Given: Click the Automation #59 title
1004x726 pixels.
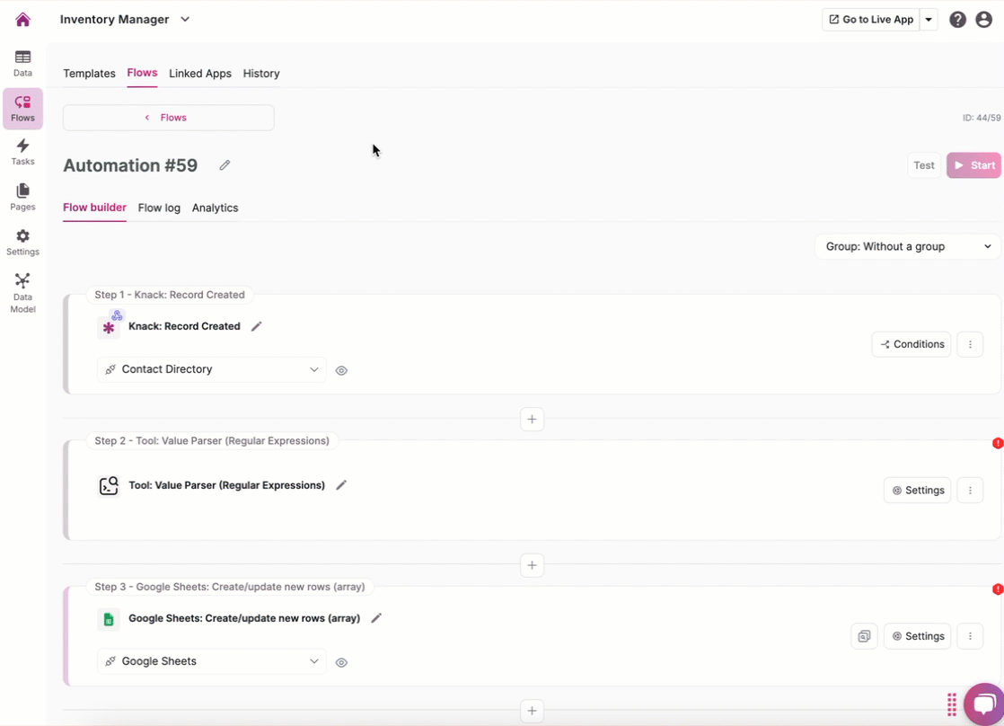Looking at the screenshot, I should click(130, 165).
